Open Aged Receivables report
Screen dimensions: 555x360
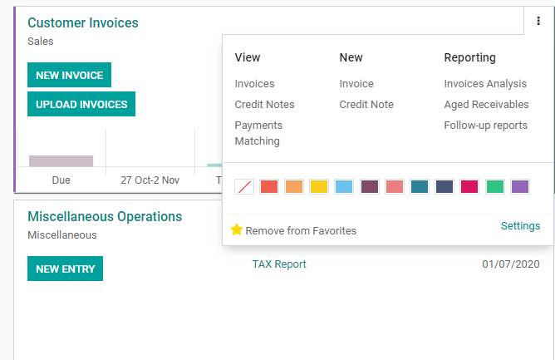486,105
